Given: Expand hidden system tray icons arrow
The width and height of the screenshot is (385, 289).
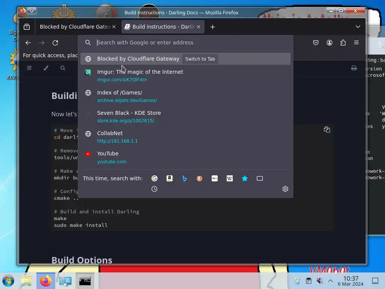Looking at the screenshot, I should (330, 281).
